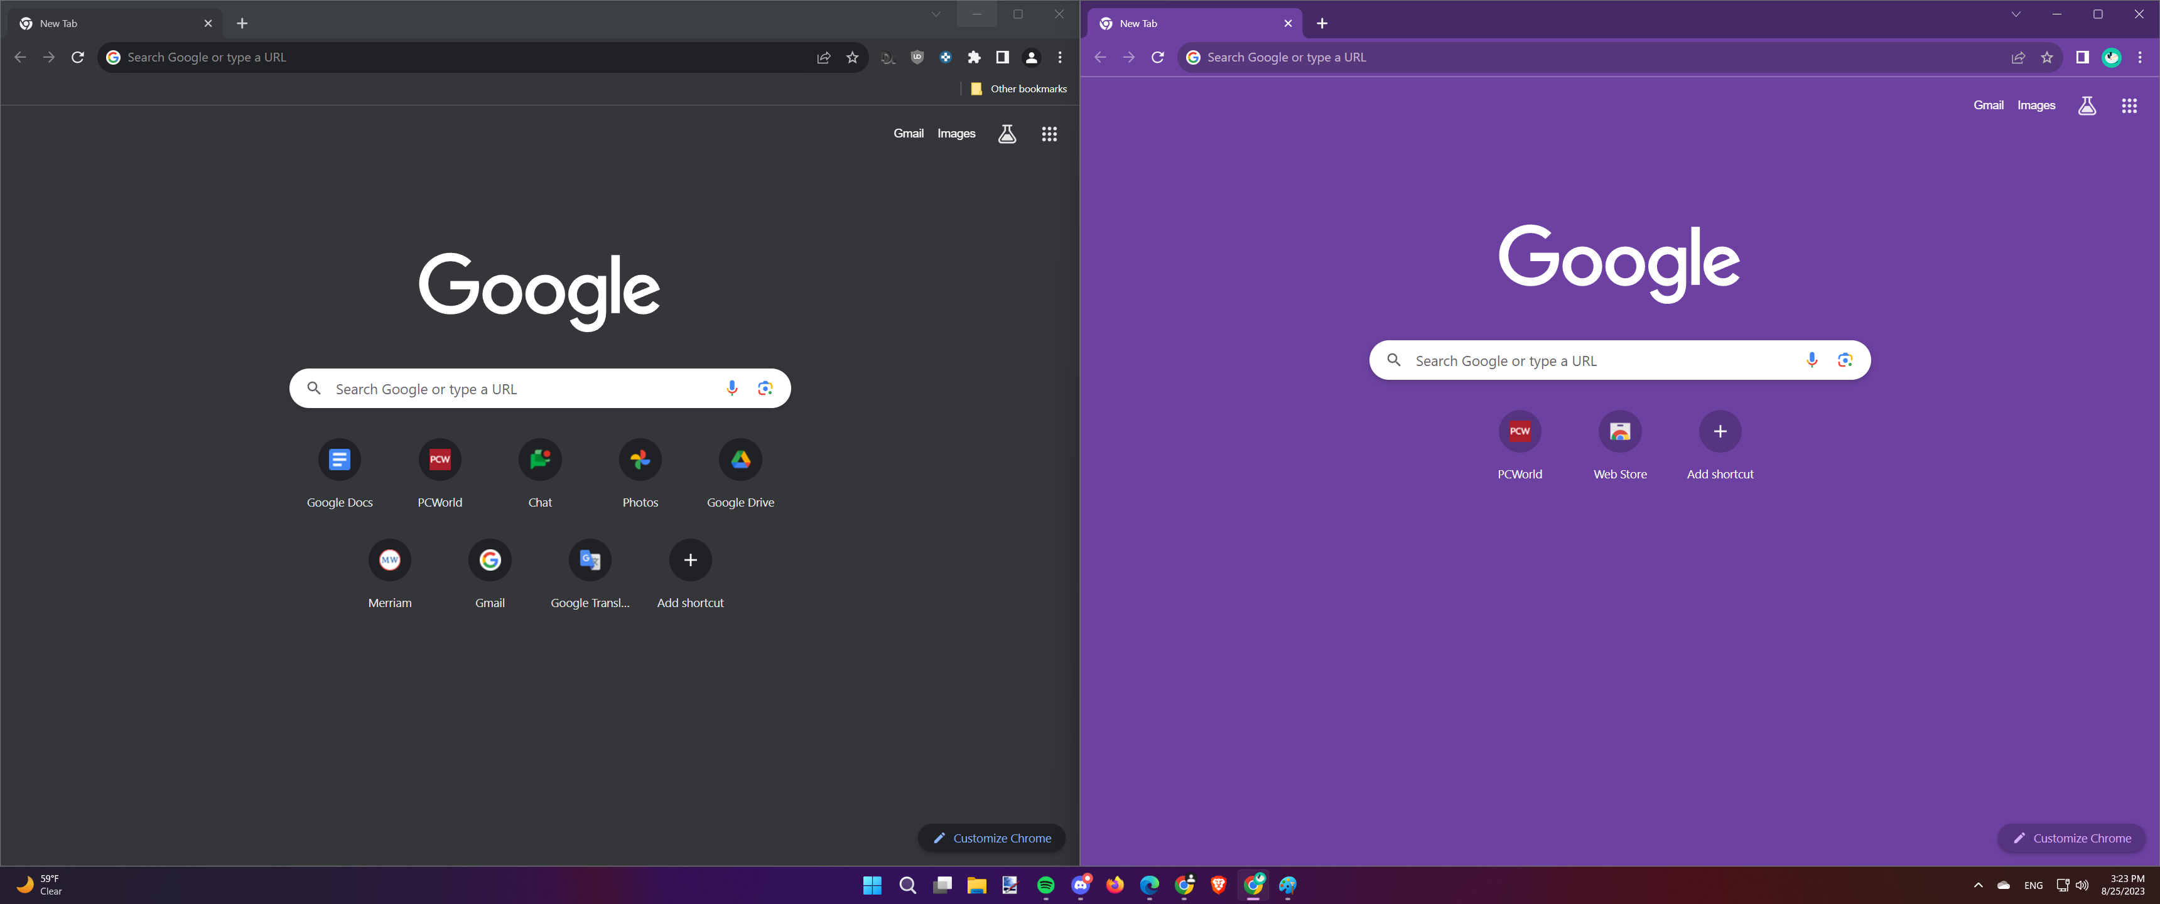
Task: Open Search Labs flask in dark window
Action: (1007, 133)
